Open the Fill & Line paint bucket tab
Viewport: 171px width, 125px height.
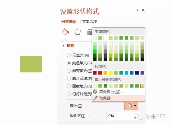pos(65,32)
